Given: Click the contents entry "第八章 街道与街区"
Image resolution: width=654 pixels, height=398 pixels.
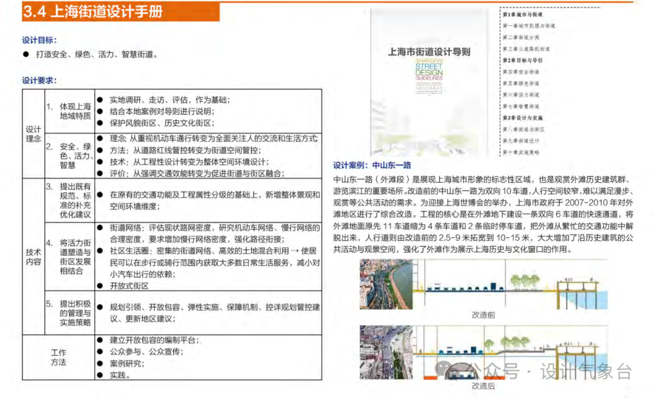Looking at the screenshot, I should (x=523, y=129).
